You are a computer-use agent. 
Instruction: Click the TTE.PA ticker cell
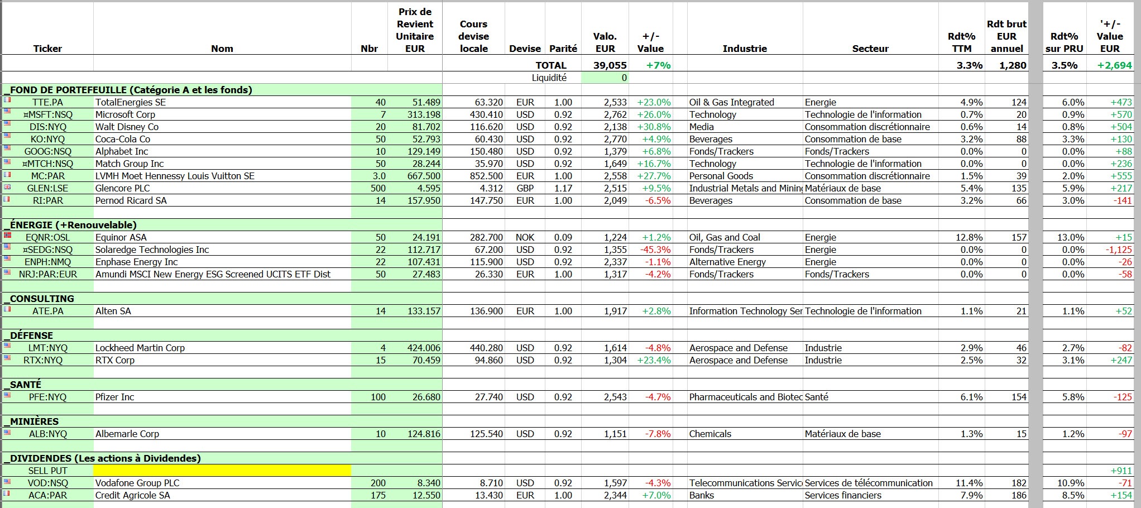(48, 102)
